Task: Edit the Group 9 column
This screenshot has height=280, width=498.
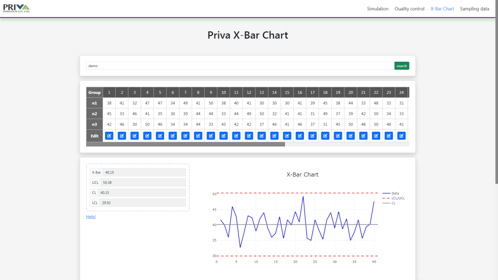Action: (211, 136)
